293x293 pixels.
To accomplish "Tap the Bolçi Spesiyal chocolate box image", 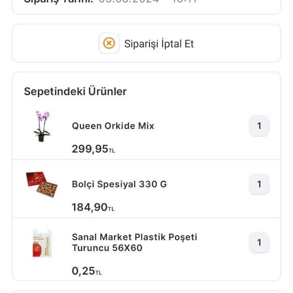I will (x=42, y=184).
